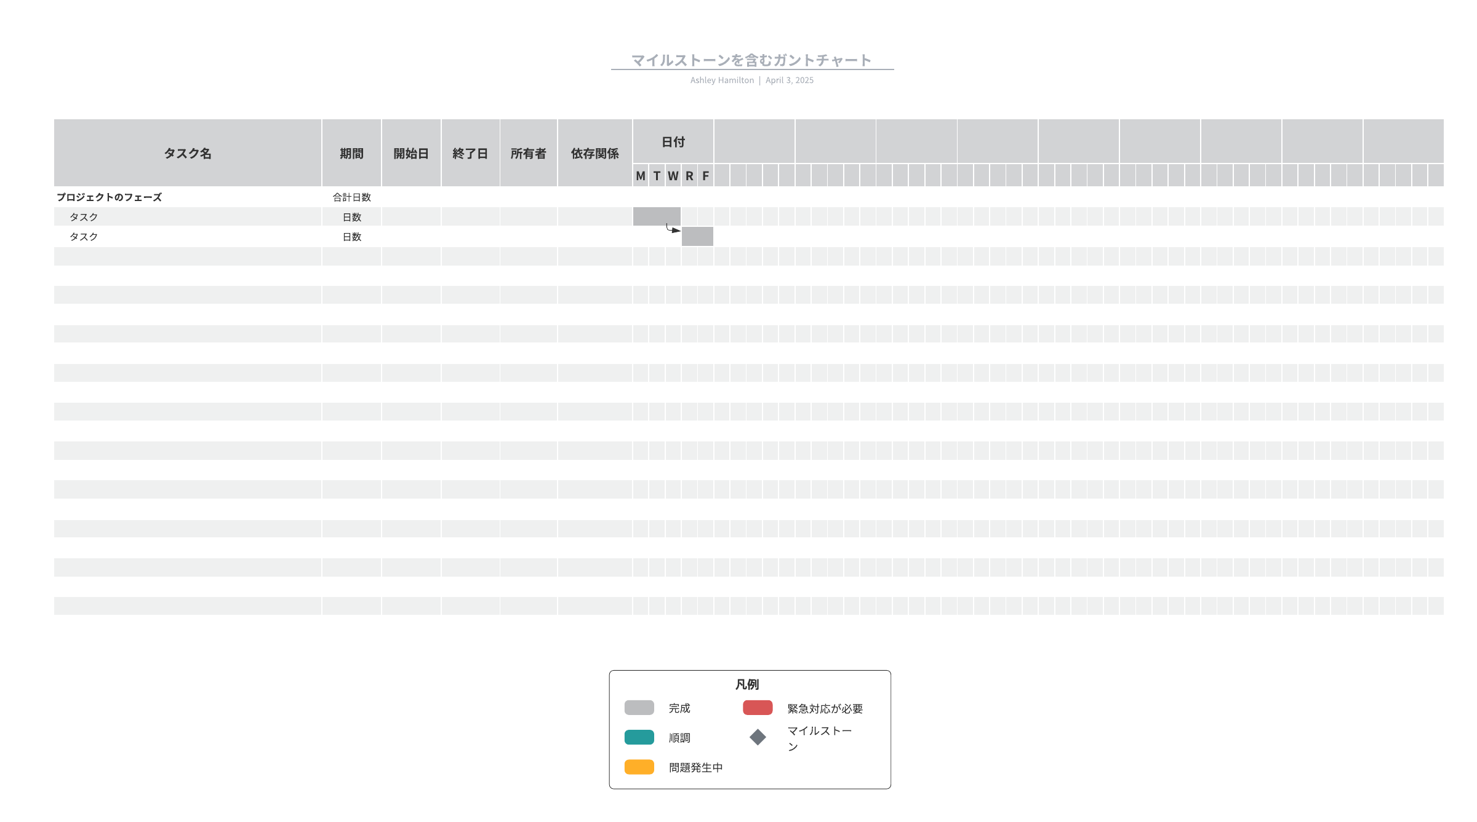The width and height of the screenshot is (1477, 822).
Task: Click the teal 順調 legend swatch
Action: (x=639, y=737)
